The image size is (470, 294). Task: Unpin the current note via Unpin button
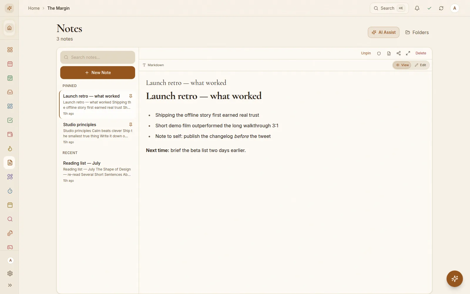(366, 53)
